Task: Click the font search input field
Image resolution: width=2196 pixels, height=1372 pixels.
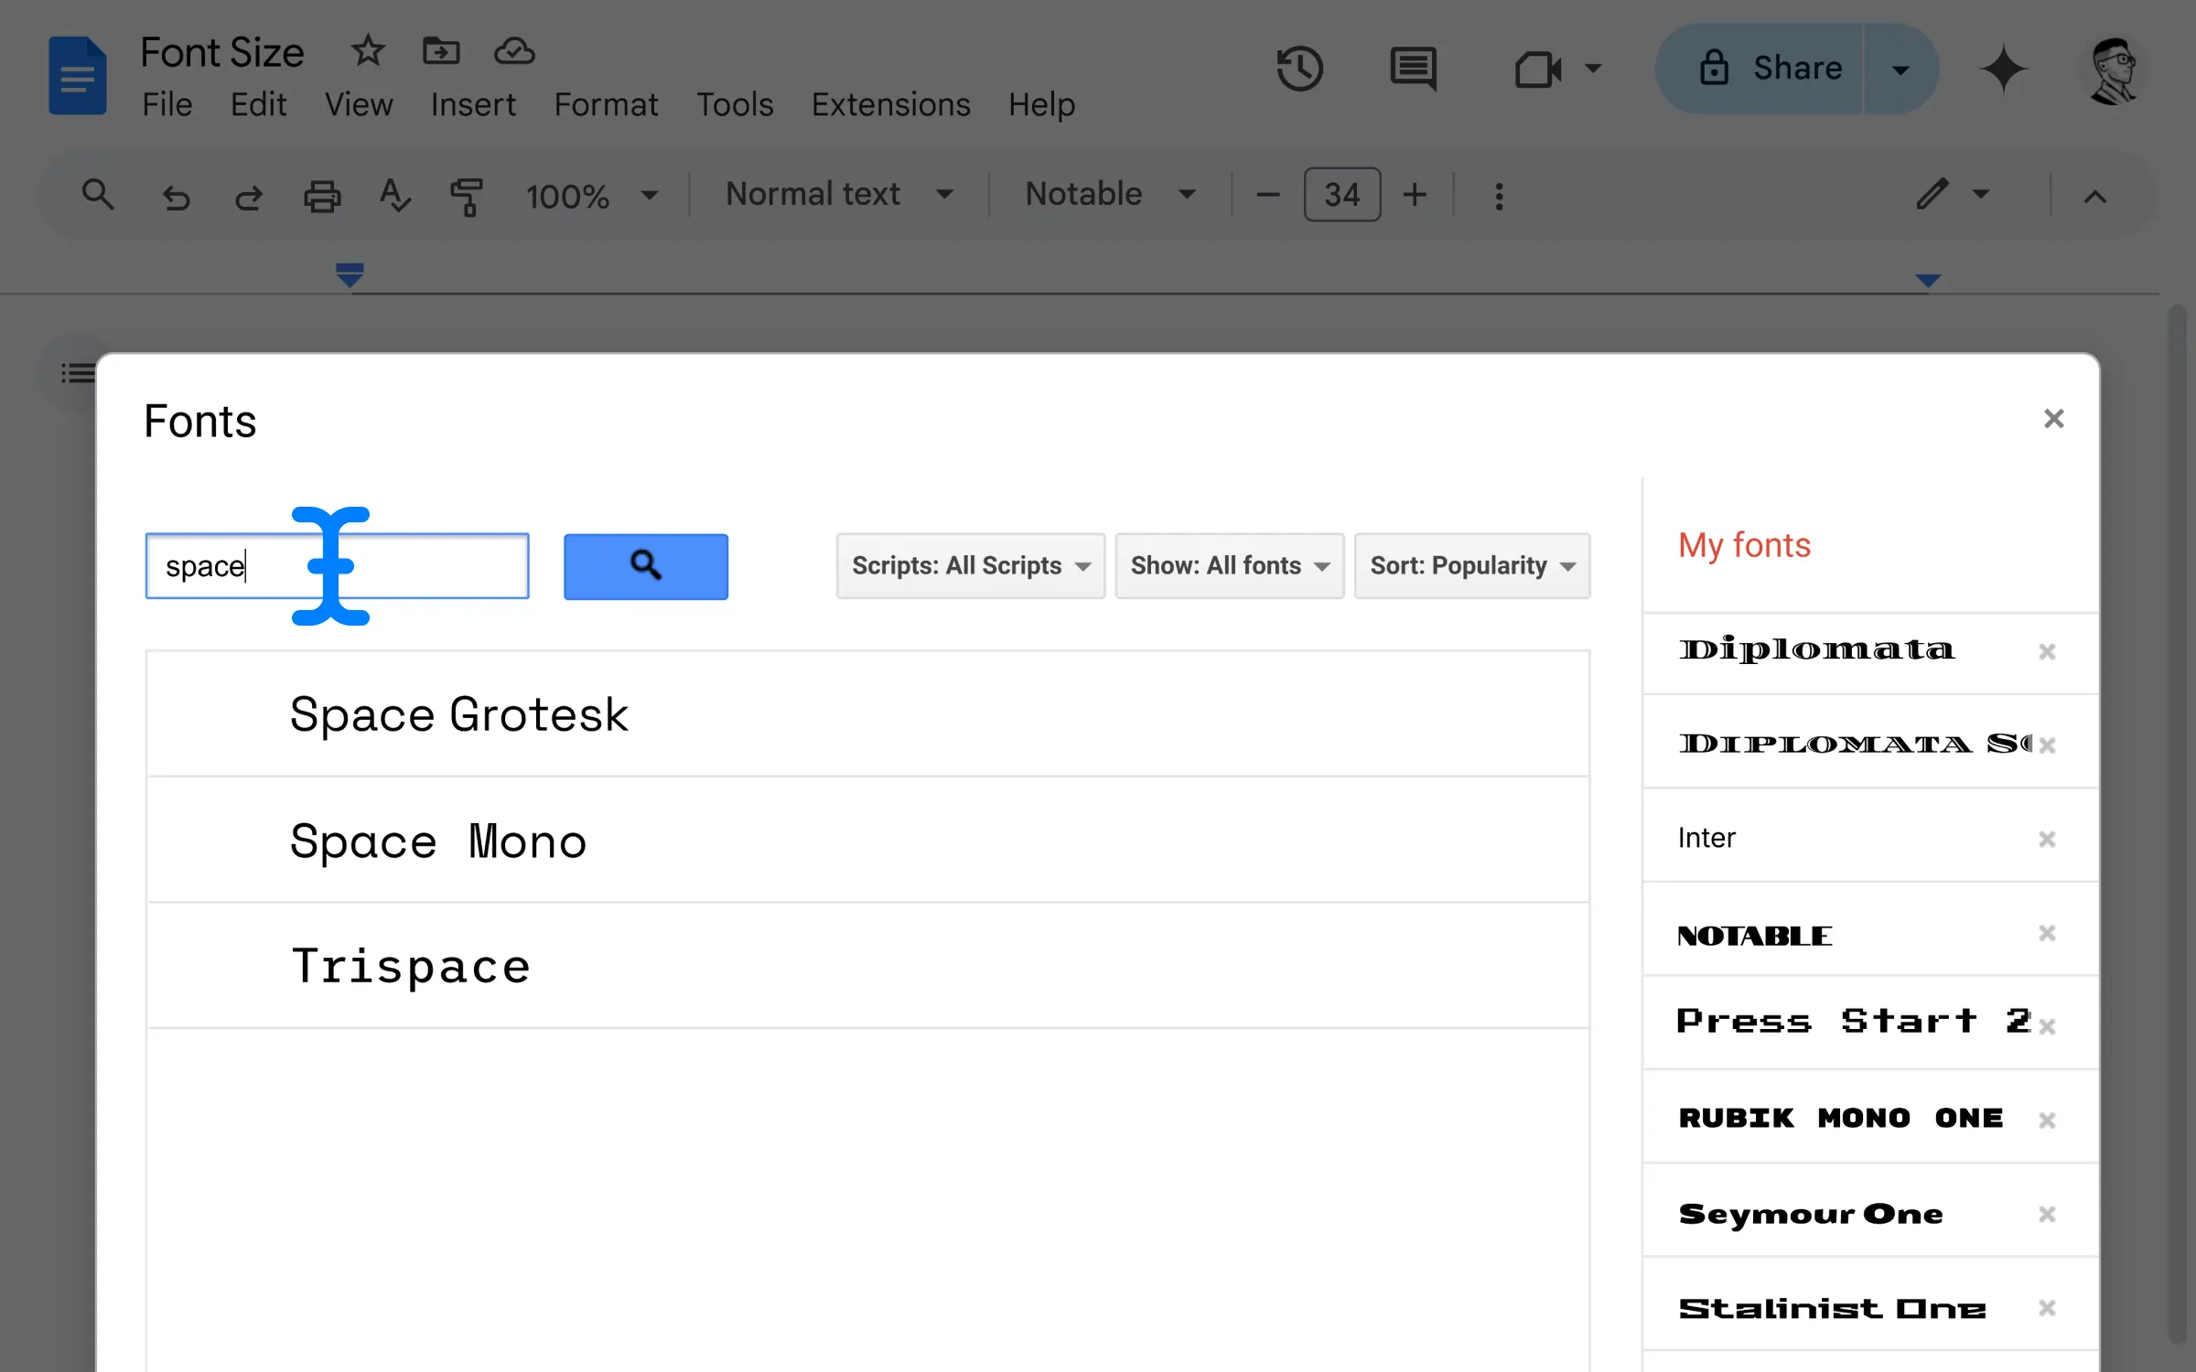Action: pyautogui.click(x=338, y=566)
